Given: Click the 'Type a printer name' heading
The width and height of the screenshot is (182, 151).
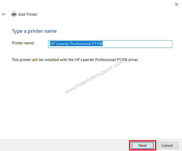Looking at the screenshot, I should 34,31.
